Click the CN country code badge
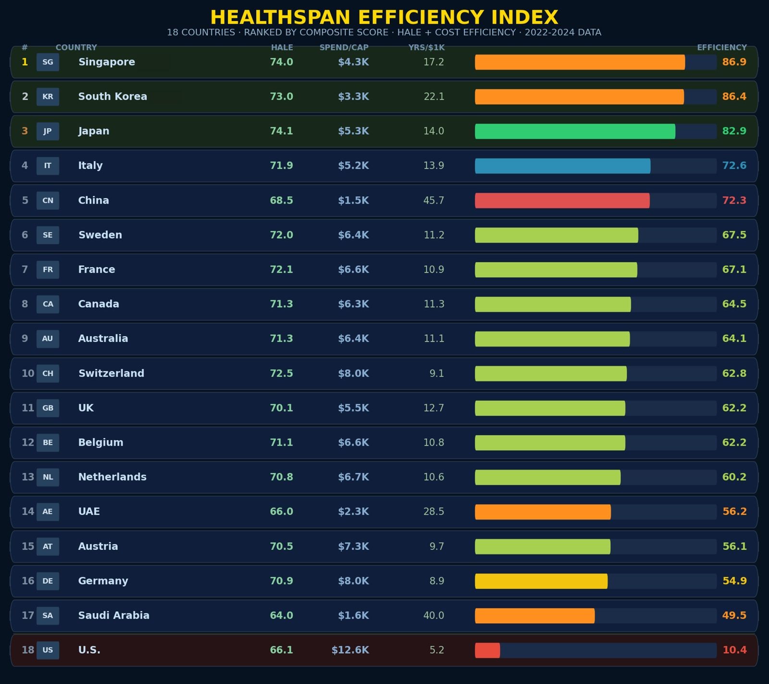The height and width of the screenshot is (684, 769). click(48, 201)
